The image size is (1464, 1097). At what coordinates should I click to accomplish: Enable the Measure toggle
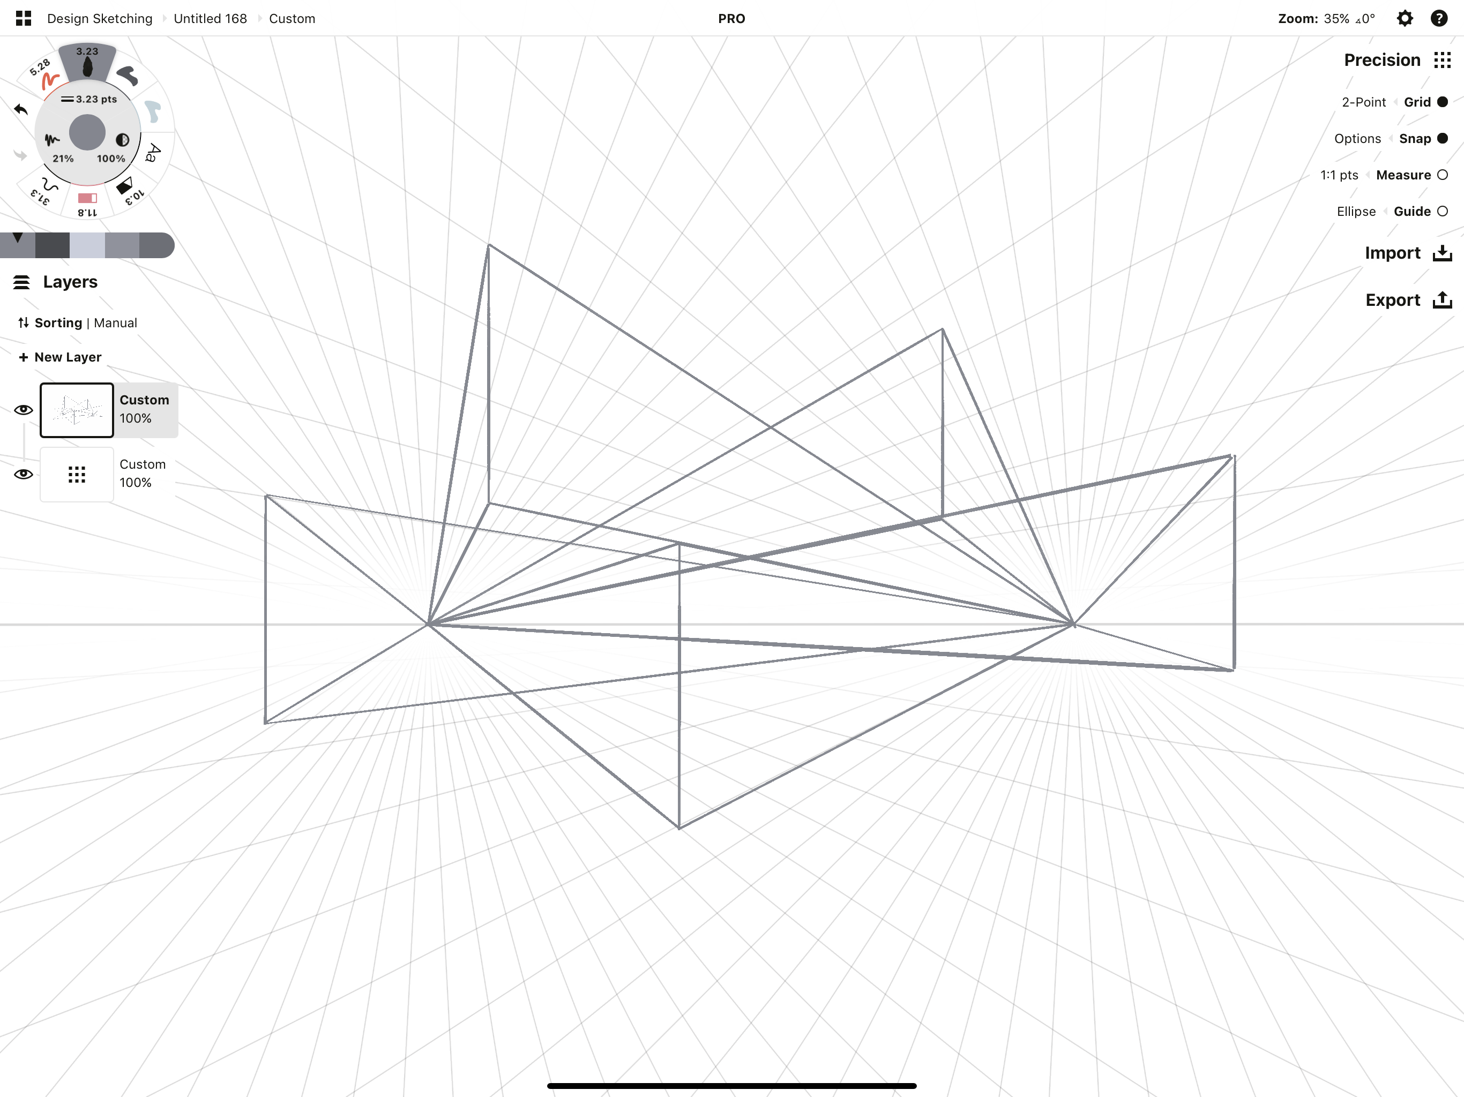(1442, 175)
